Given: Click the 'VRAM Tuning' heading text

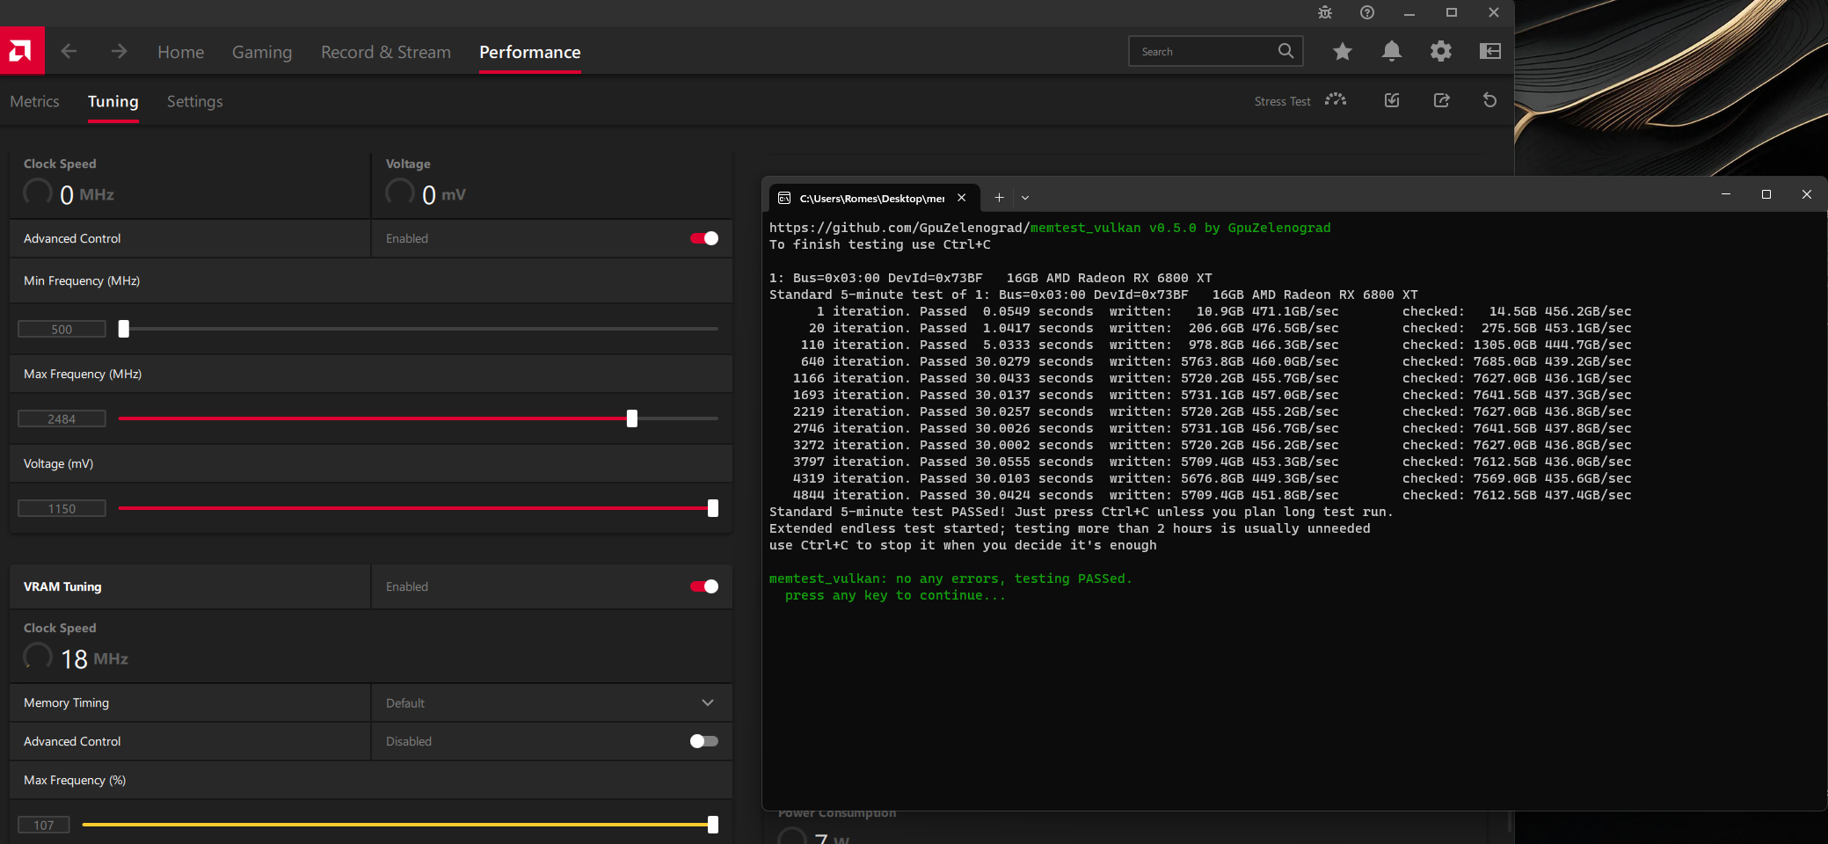Looking at the screenshot, I should [62, 586].
